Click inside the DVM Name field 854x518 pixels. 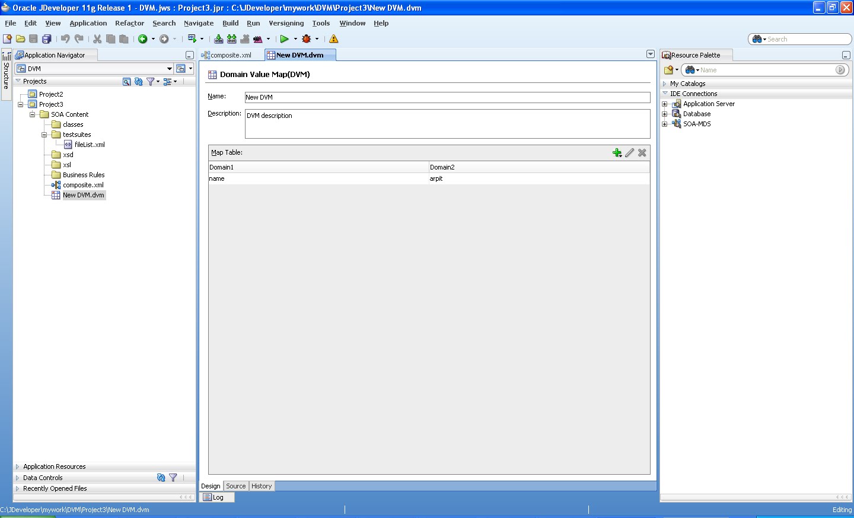[415, 97]
